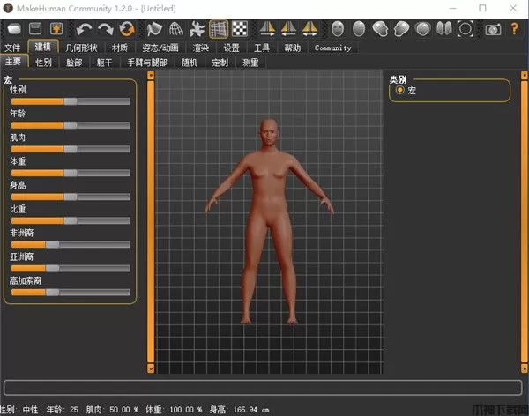529x416 pixels.
Task: Grab a screenshot with the camera icon
Action: click(x=493, y=29)
